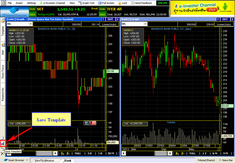Click right graph horizontal scrollbar thumb

pyautogui.click(x=161, y=153)
